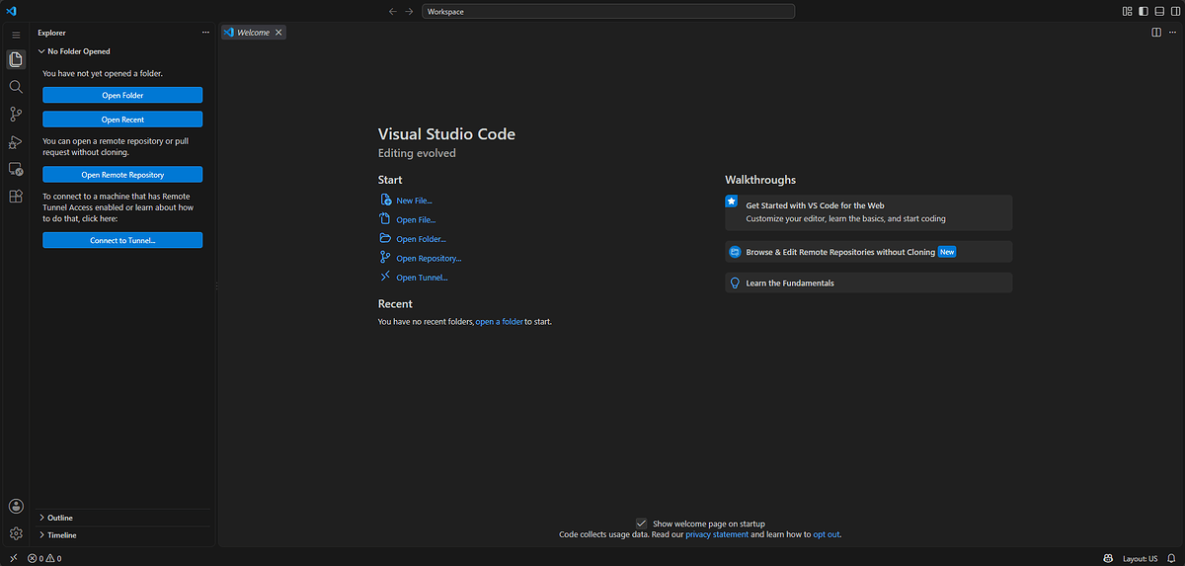Open the Copilot status icon
This screenshot has height=566, width=1185.
[x=1109, y=558]
